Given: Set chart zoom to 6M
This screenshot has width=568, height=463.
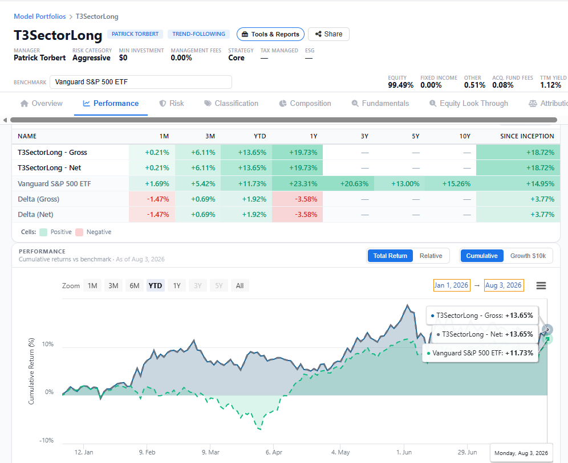Looking at the screenshot, I should coord(135,286).
